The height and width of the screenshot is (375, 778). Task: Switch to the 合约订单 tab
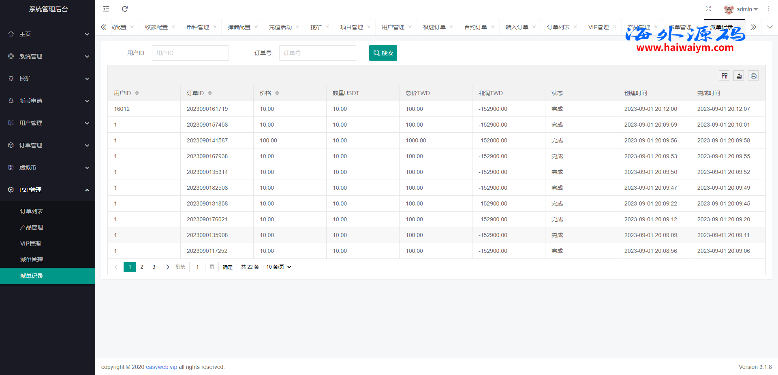tap(476, 27)
